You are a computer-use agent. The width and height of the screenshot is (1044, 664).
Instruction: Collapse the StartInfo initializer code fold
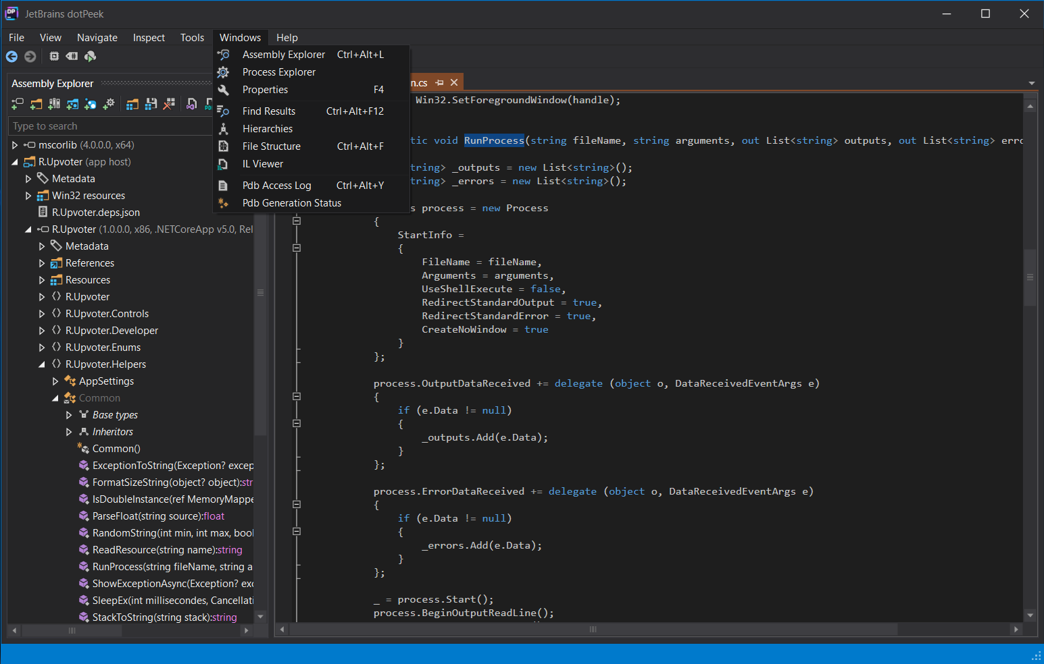coord(297,248)
